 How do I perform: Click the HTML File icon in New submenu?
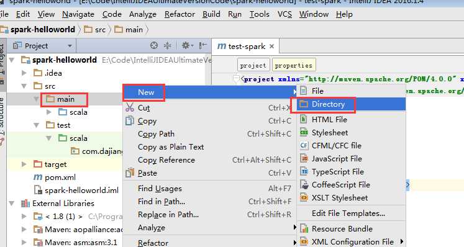304,119
